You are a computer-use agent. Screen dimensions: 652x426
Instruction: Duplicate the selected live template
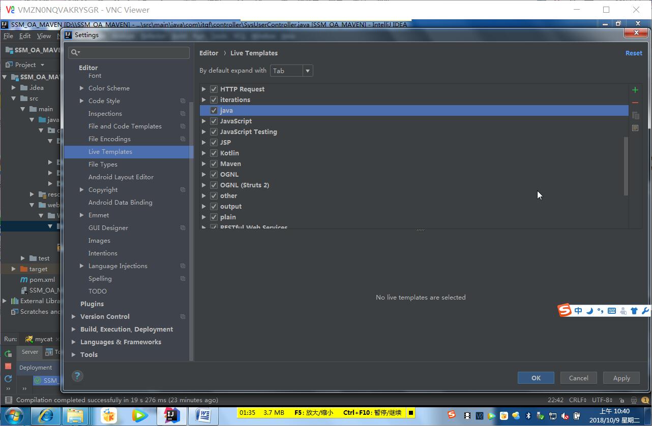(x=635, y=115)
